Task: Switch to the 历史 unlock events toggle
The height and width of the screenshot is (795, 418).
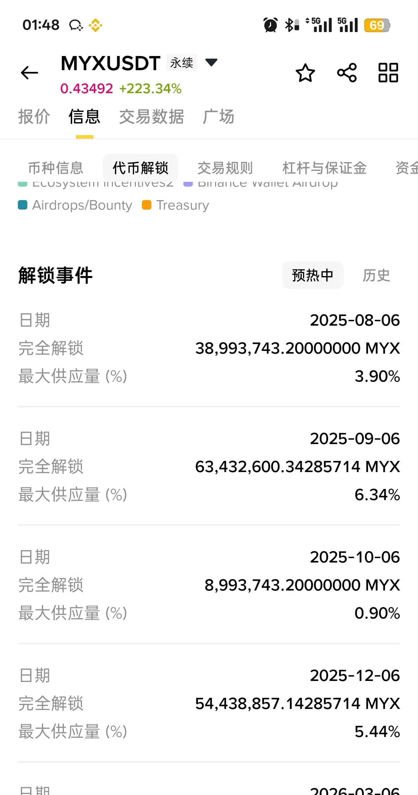Action: tap(376, 275)
